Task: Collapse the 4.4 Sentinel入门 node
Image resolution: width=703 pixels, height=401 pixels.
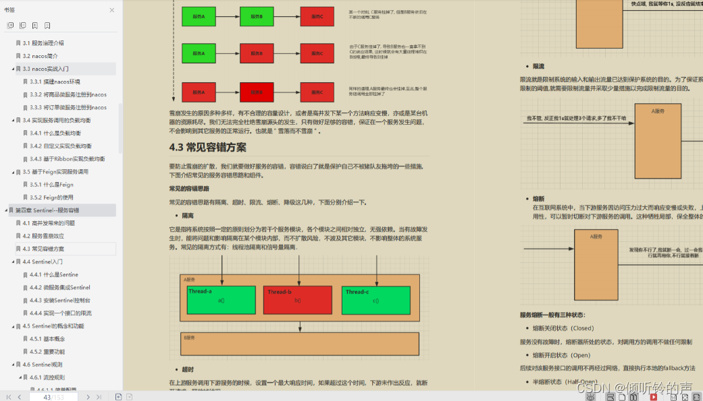Action: [x=13, y=261]
